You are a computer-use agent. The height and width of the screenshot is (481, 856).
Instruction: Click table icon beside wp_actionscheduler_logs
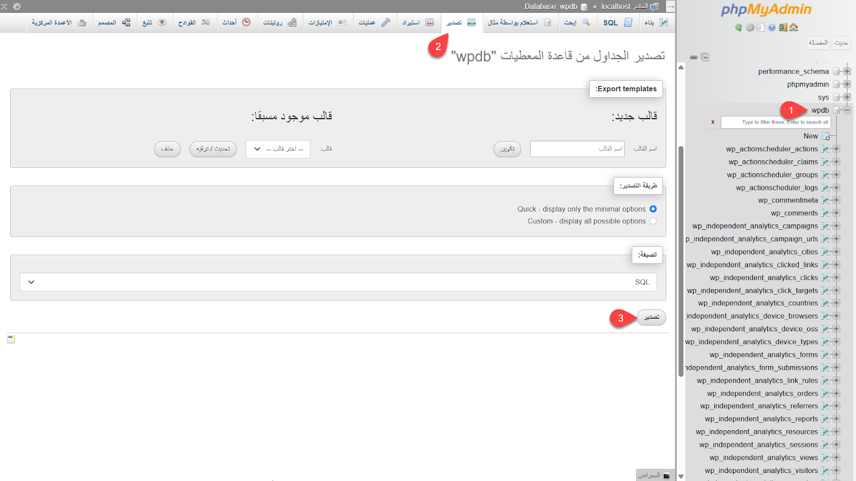click(826, 188)
